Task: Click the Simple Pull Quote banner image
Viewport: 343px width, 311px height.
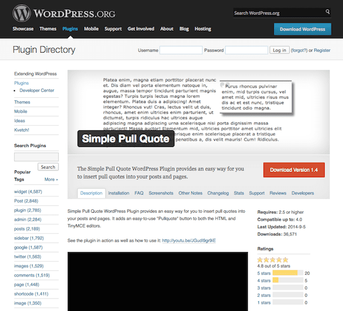Action: click(x=198, y=112)
